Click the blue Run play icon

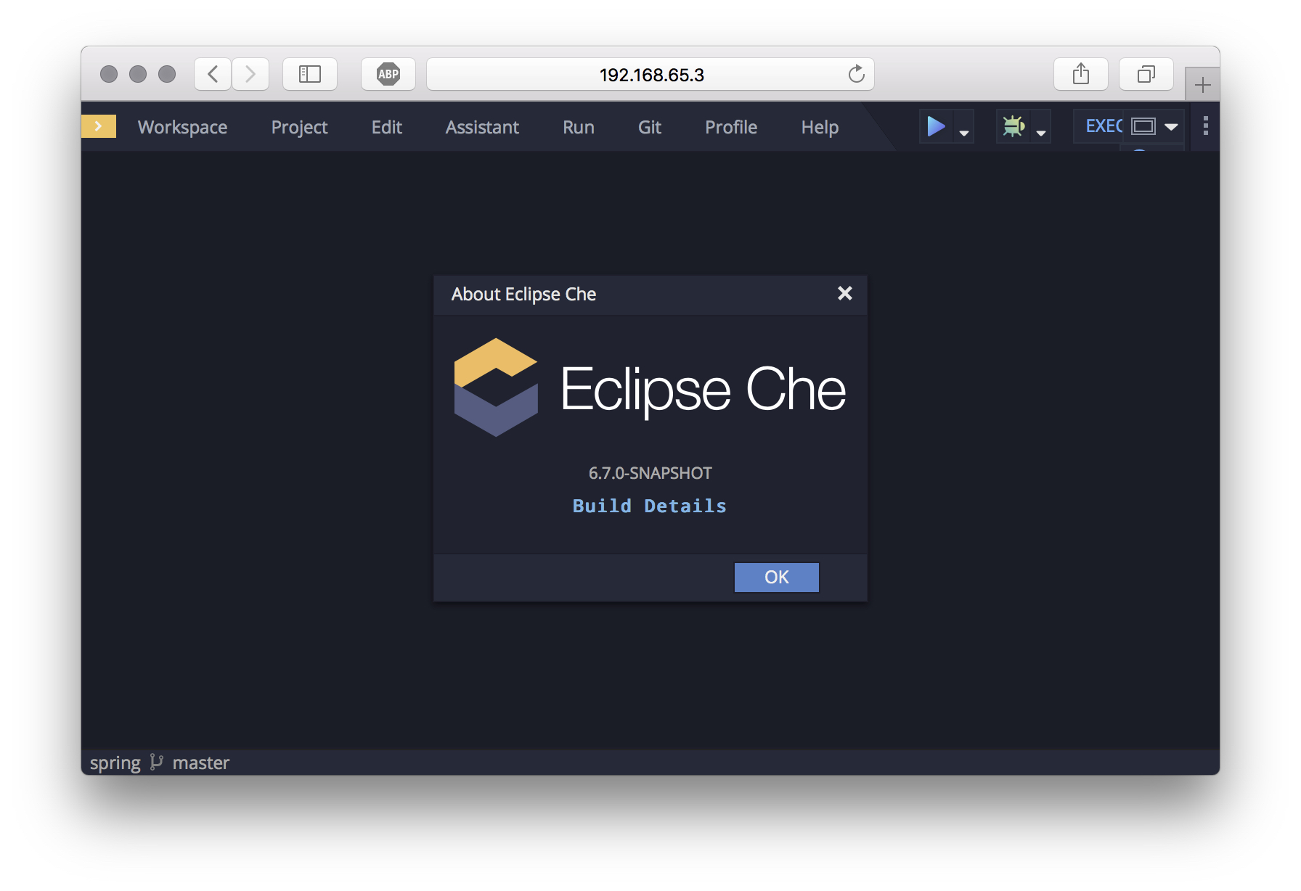point(936,126)
